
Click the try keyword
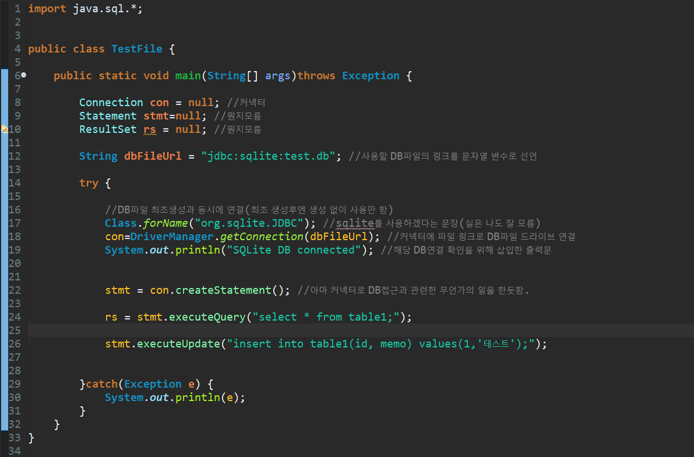tap(89, 183)
